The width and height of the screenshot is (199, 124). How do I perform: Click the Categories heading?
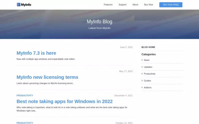click(148, 54)
